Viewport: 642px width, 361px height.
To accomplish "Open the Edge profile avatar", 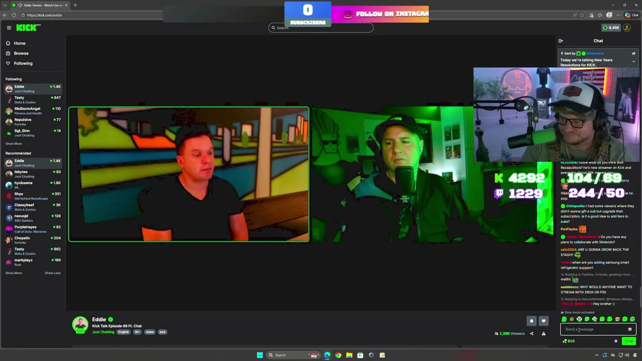I will (609, 15).
